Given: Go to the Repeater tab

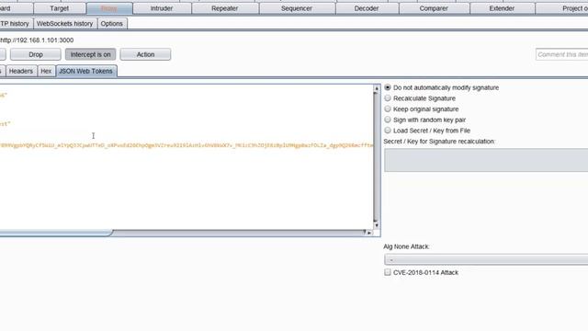Looking at the screenshot, I should [224, 8].
